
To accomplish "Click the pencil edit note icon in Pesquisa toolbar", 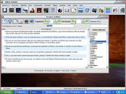I will pos(15,21).
